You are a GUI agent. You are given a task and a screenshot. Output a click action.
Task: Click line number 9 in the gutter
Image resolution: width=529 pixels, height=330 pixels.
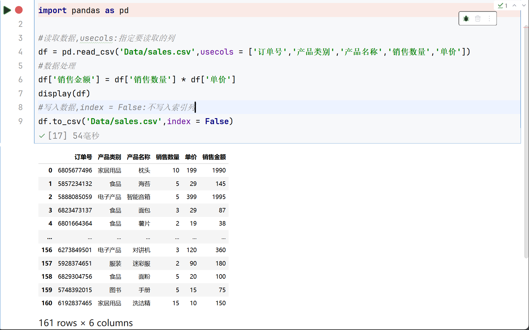pos(21,121)
